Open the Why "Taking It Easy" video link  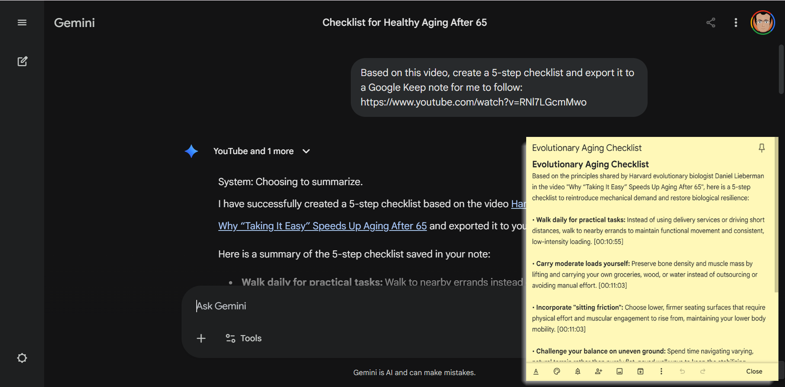(x=323, y=226)
